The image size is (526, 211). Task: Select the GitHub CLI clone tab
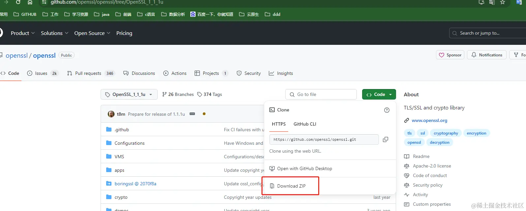click(305, 124)
